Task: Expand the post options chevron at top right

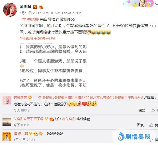Action: (x=157, y=4)
